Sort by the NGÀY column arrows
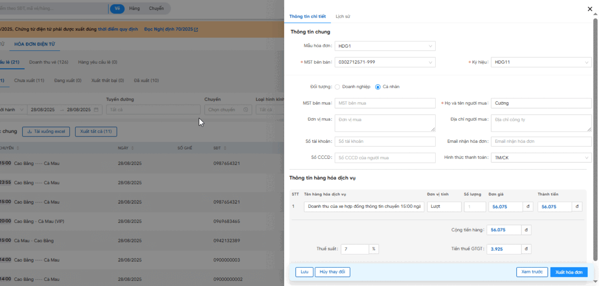This screenshot has height=286, width=599. (132, 148)
